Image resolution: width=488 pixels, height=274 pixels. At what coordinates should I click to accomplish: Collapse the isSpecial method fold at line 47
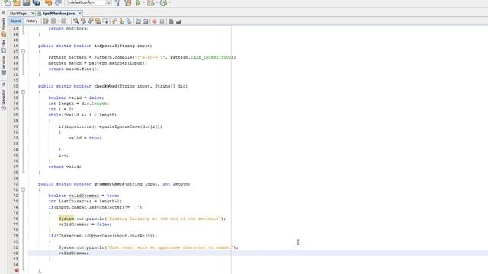click(x=23, y=52)
